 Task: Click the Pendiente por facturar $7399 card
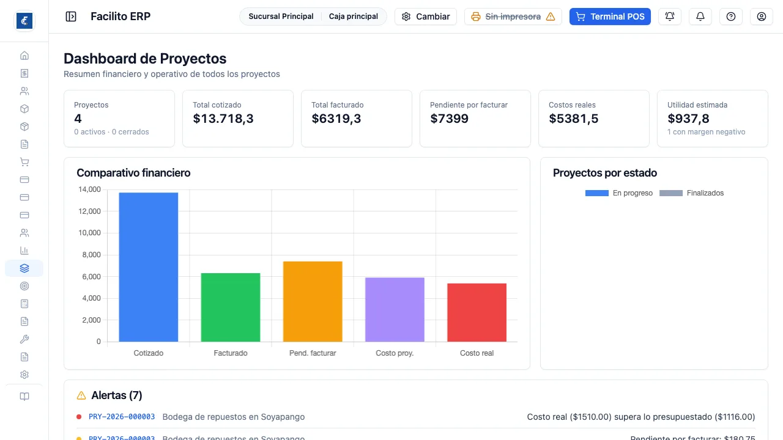(x=475, y=119)
